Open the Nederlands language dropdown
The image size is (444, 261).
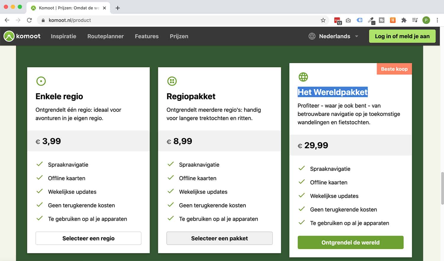click(x=339, y=36)
